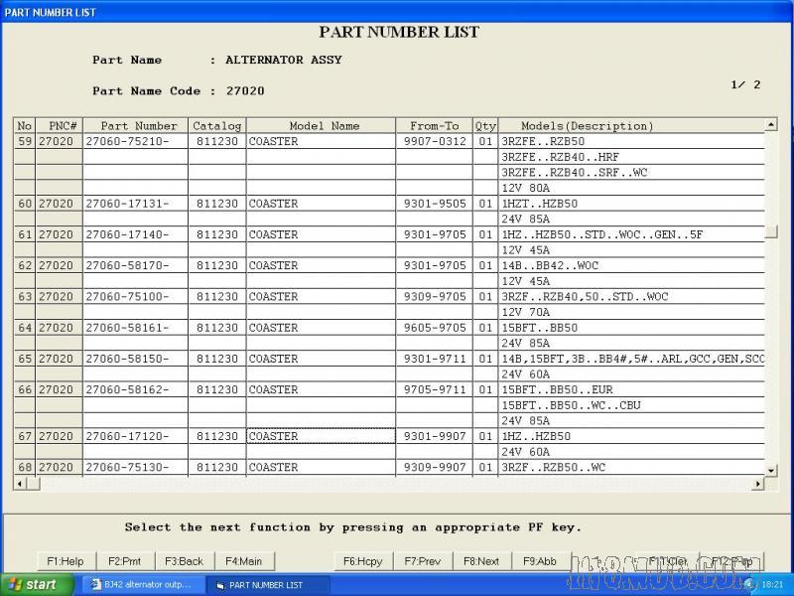The height and width of the screenshot is (596, 794).
Task: Go to previous page with F7:Prev
Action: 423,561
